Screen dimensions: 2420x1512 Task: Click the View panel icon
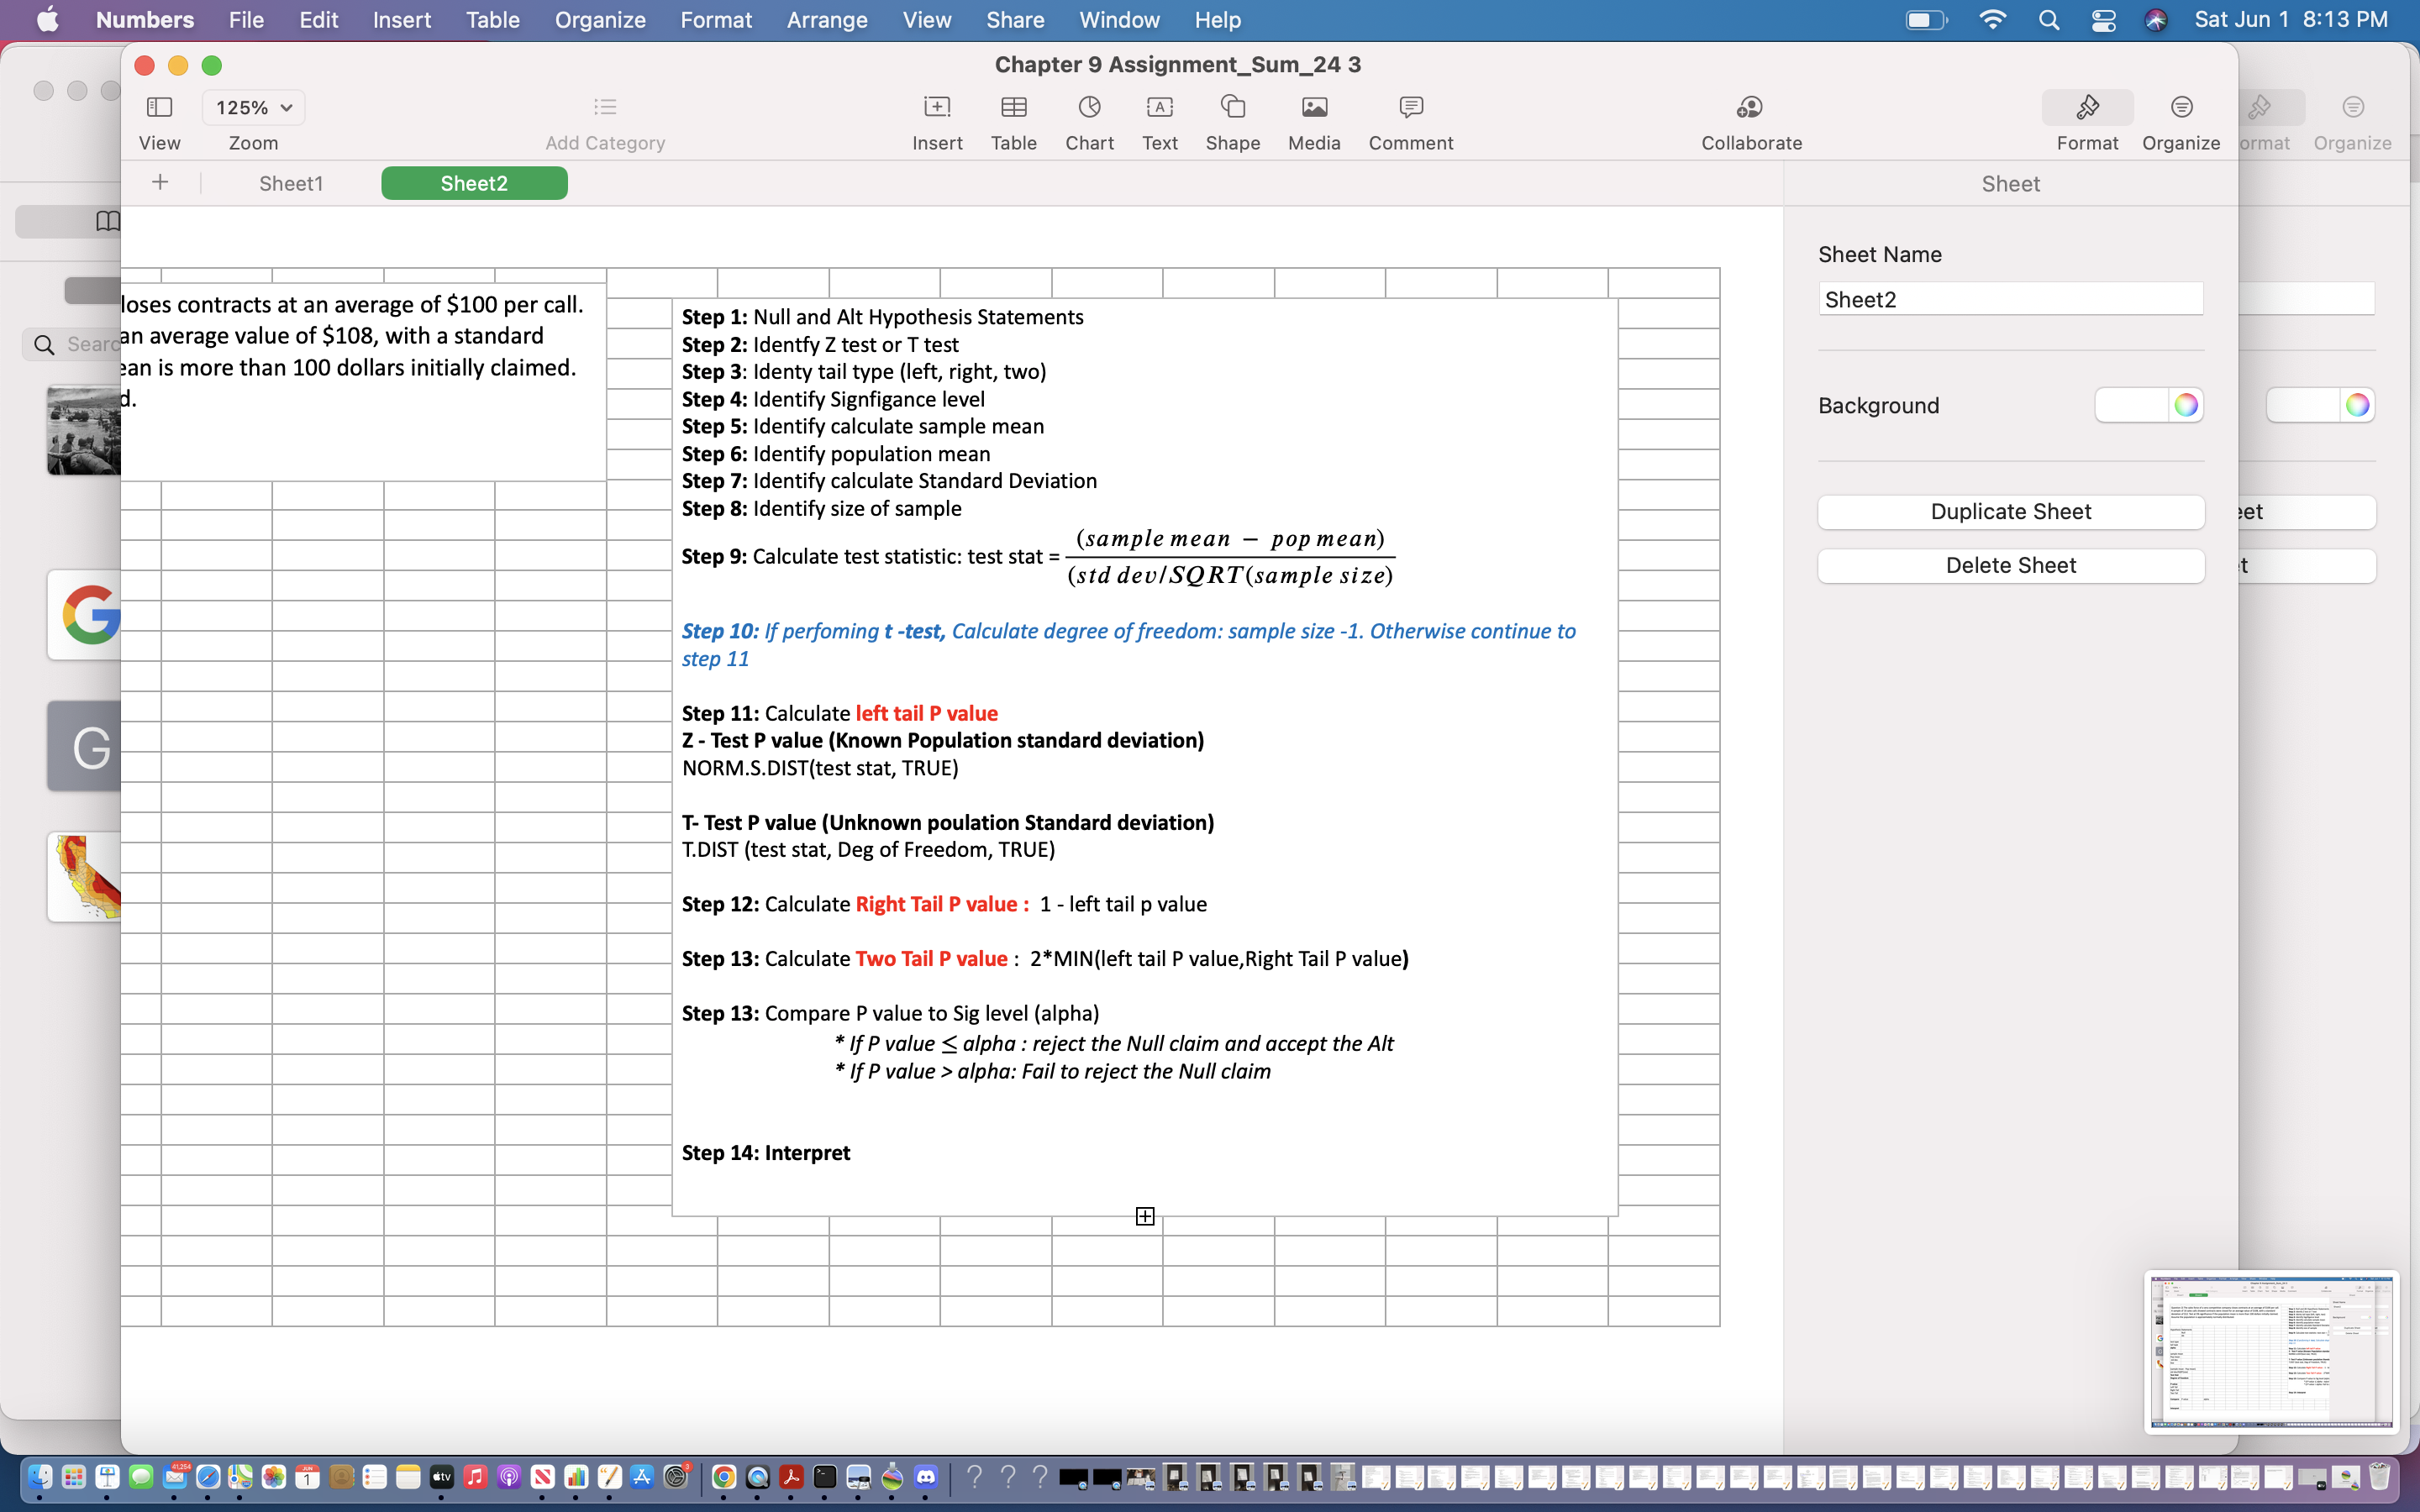pos(159,104)
